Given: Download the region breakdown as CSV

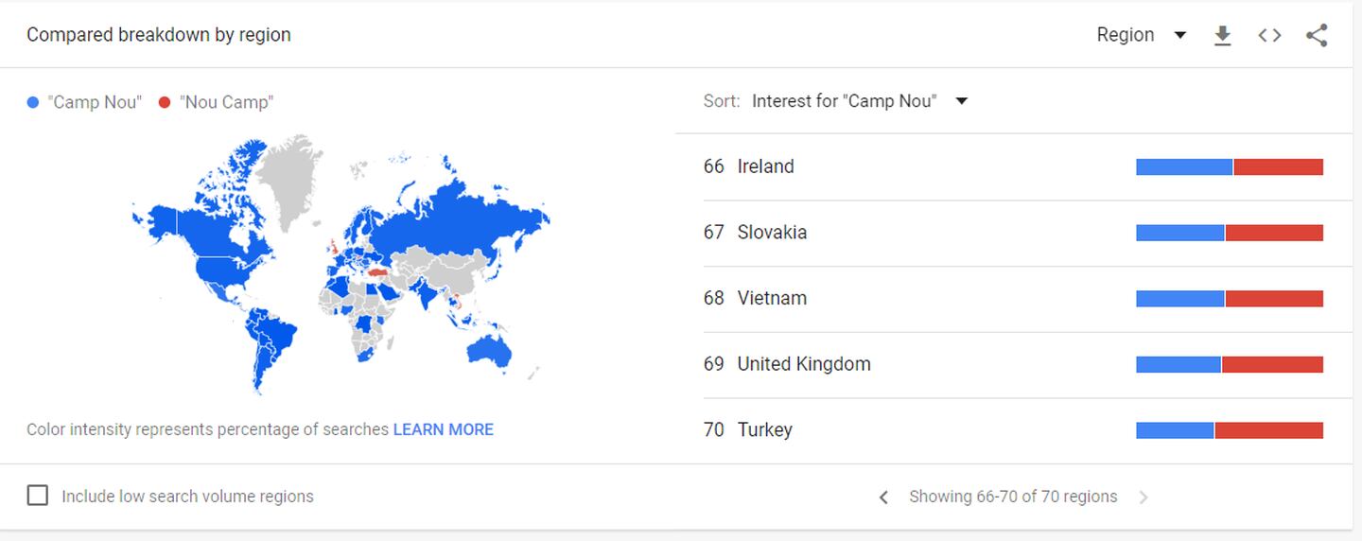Looking at the screenshot, I should coord(1222,36).
